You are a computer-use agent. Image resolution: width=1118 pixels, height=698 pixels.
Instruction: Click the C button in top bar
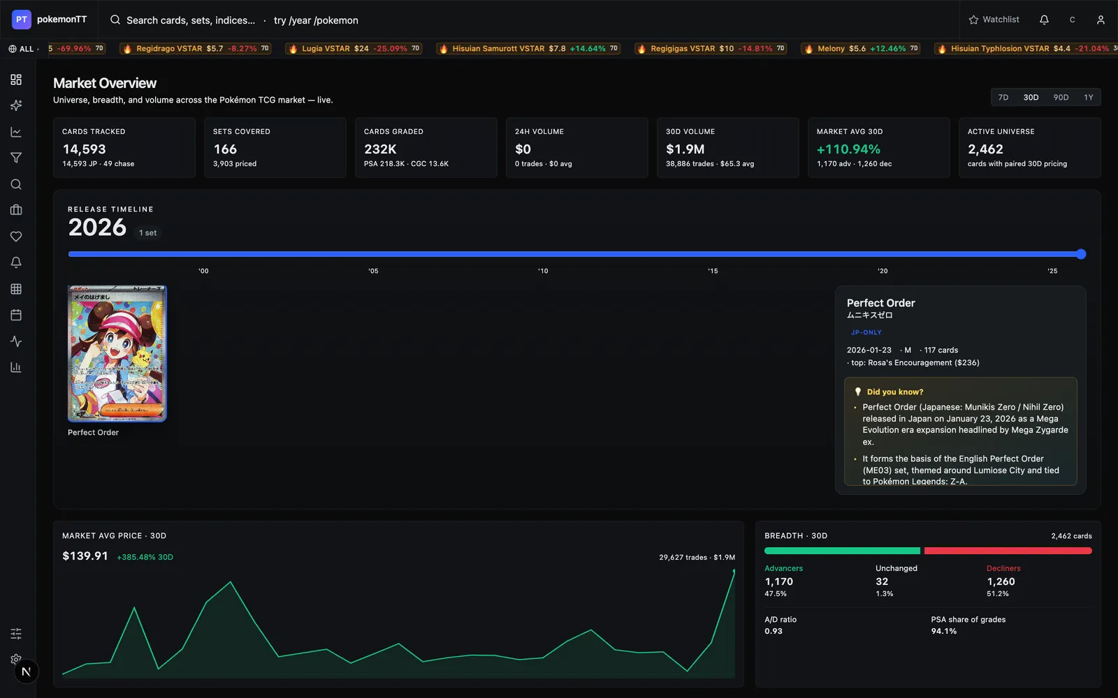coord(1073,20)
